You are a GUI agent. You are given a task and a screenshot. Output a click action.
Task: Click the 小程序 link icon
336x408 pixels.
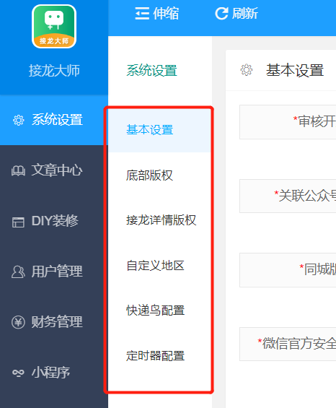pos(18,373)
